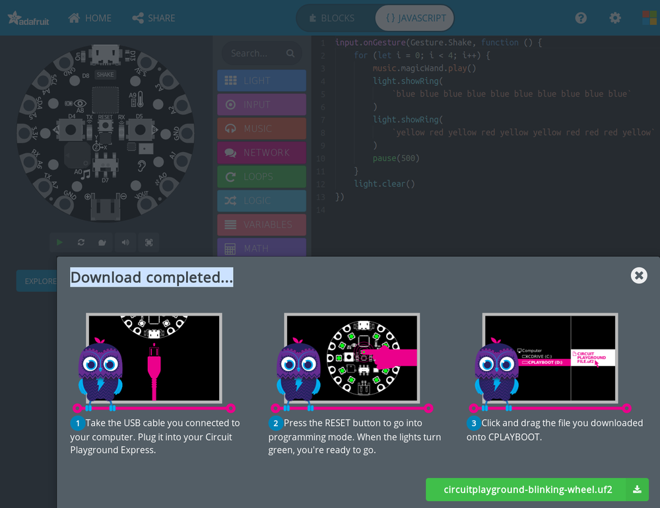Image resolution: width=660 pixels, height=508 pixels.
Task: Select the JAVASCRIPT tab
Action: (414, 18)
